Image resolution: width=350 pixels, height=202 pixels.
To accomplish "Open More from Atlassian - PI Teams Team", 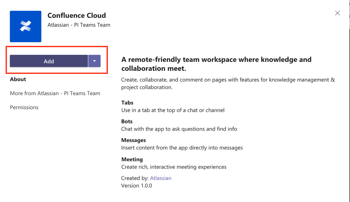I will click(x=55, y=93).
